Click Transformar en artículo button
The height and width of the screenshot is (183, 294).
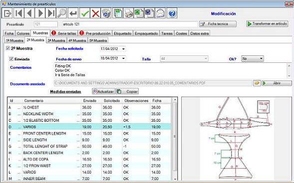point(267,24)
